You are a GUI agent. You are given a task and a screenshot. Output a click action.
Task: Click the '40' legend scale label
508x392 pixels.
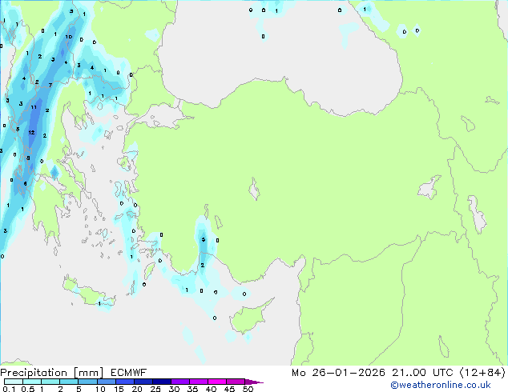pos(211,389)
